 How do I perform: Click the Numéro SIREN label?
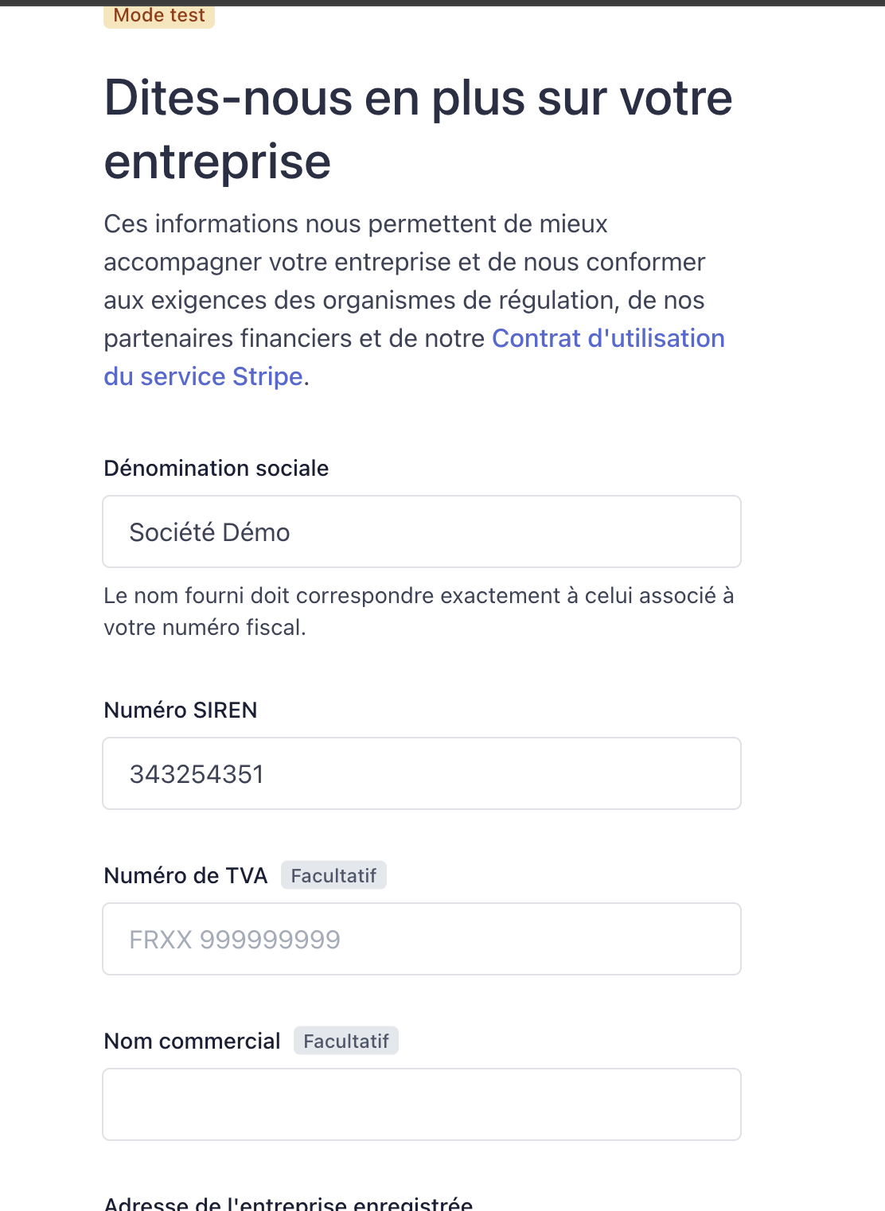tap(181, 710)
